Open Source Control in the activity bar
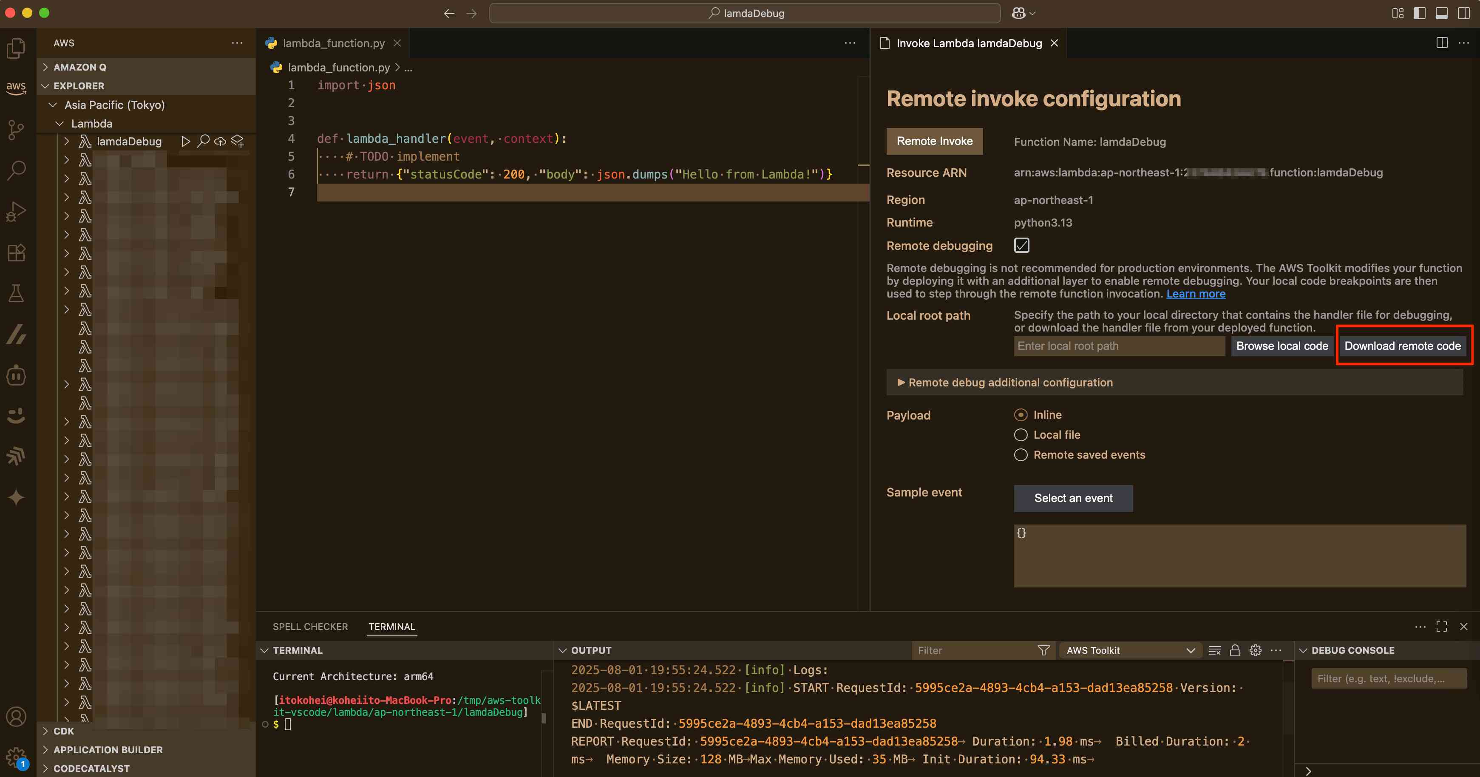The image size is (1480, 777). pos(16,129)
